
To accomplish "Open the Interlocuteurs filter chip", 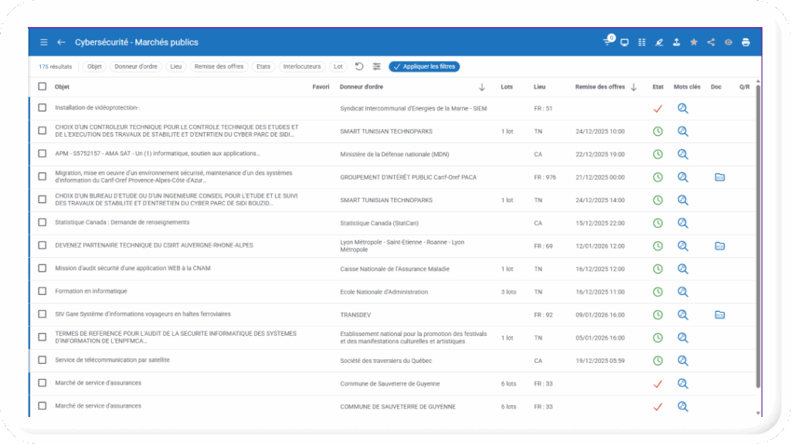I will coord(302,66).
